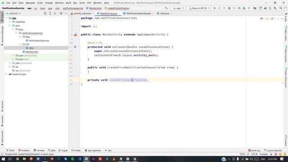
Task: Click LF line separator in status bar
Action: [x=248, y=154]
